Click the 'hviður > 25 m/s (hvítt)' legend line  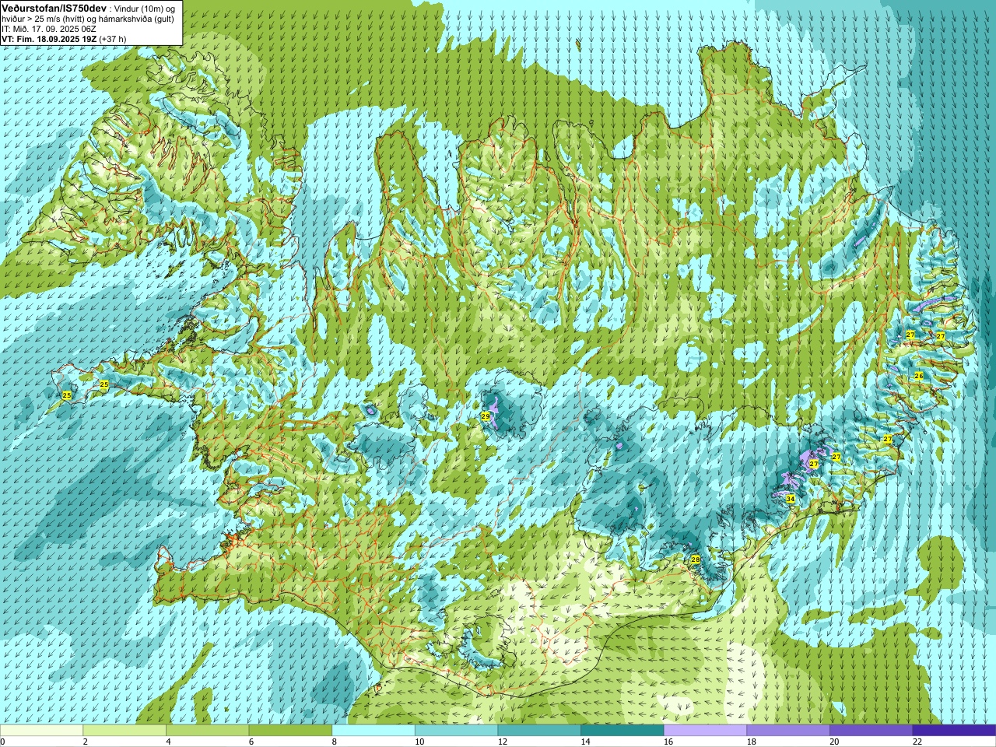click(x=47, y=19)
